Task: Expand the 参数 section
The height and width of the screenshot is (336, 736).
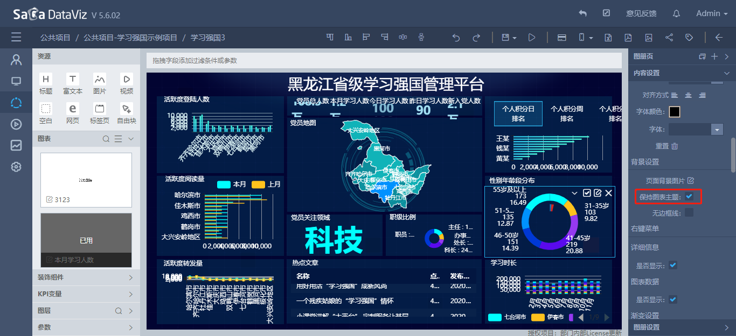Action: click(86, 327)
